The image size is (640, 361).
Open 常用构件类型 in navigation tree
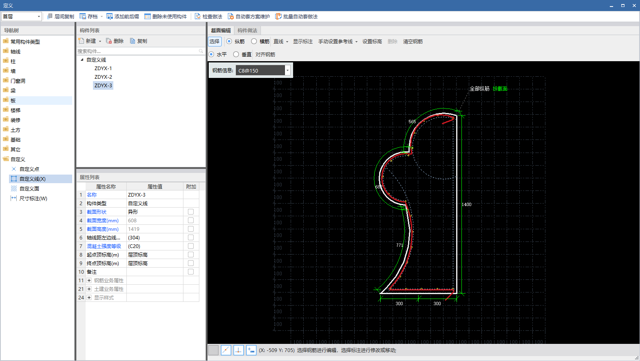(25, 42)
